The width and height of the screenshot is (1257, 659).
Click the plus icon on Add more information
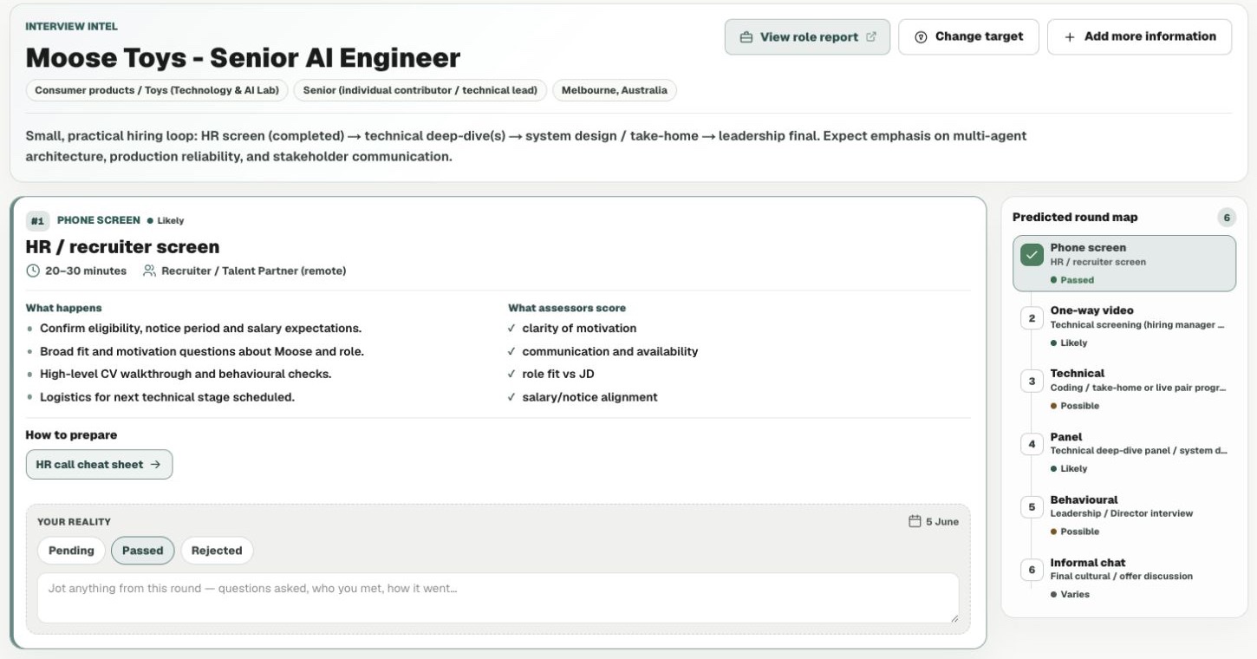[x=1070, y=37]
